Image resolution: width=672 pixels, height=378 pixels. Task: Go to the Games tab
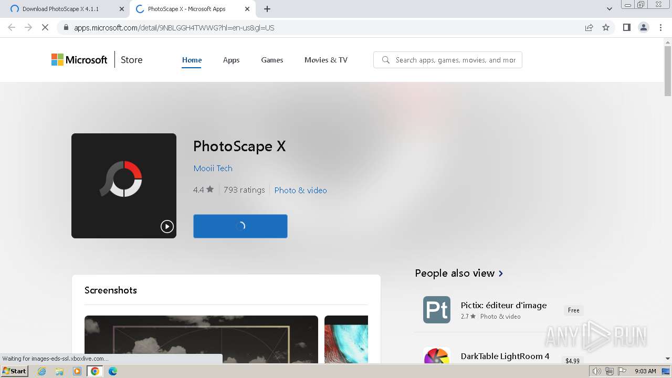(272, 60)
